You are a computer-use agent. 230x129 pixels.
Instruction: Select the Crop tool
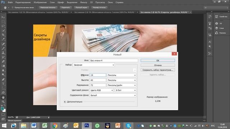tap(3, 35)
